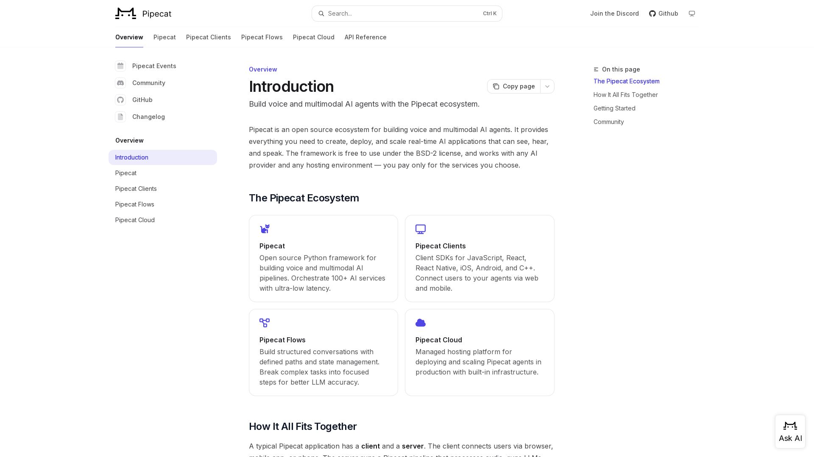Viewport: 814px width, 457px height.
Task: Toggle the theme mode monitor icon
Action: coord(692,14)
